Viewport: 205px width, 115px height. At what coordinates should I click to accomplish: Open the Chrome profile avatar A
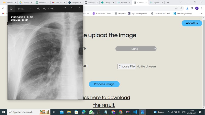[197, 8]
